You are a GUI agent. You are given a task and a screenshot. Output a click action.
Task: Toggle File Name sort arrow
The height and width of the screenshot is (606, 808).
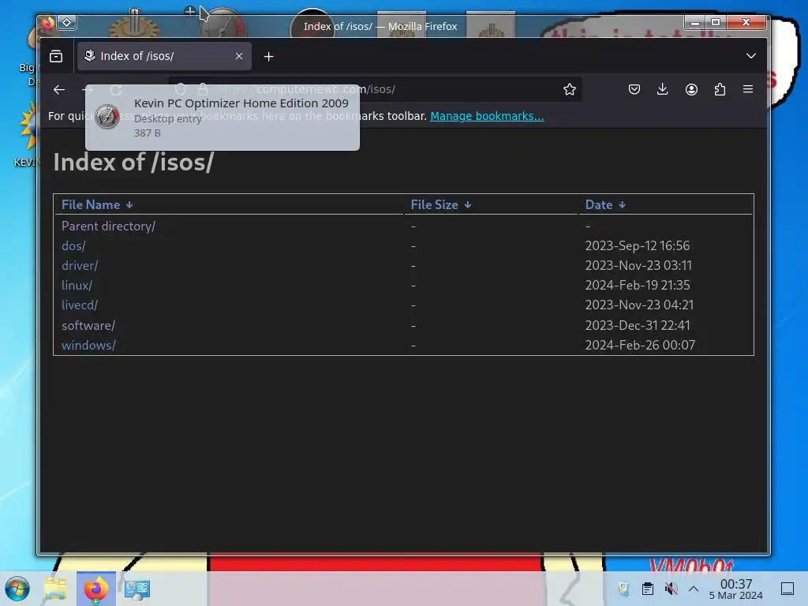[x=129, y=205]
